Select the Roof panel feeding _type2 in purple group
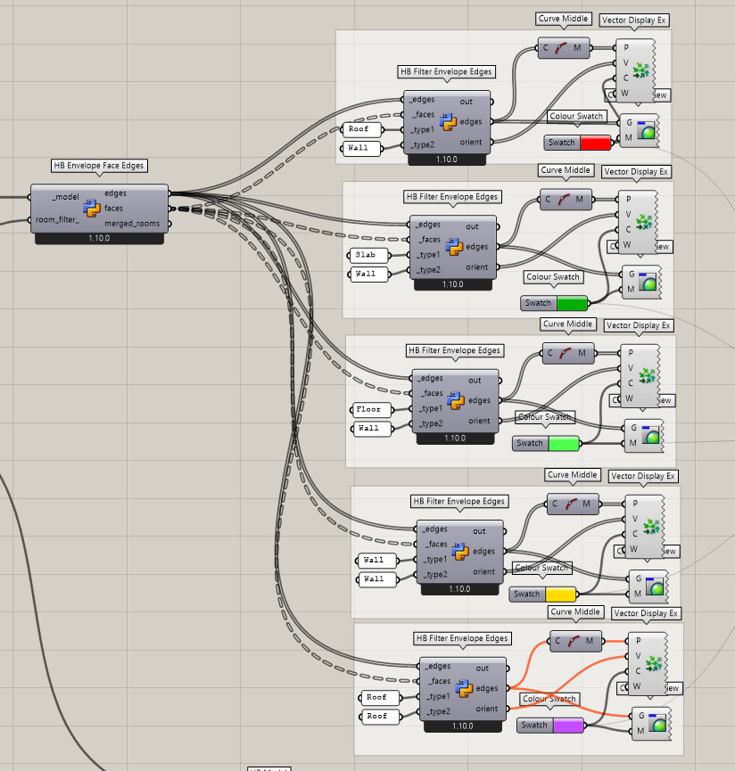 click(x=380, y=717)
